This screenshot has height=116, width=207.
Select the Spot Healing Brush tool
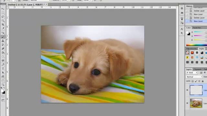coord(3,33)
